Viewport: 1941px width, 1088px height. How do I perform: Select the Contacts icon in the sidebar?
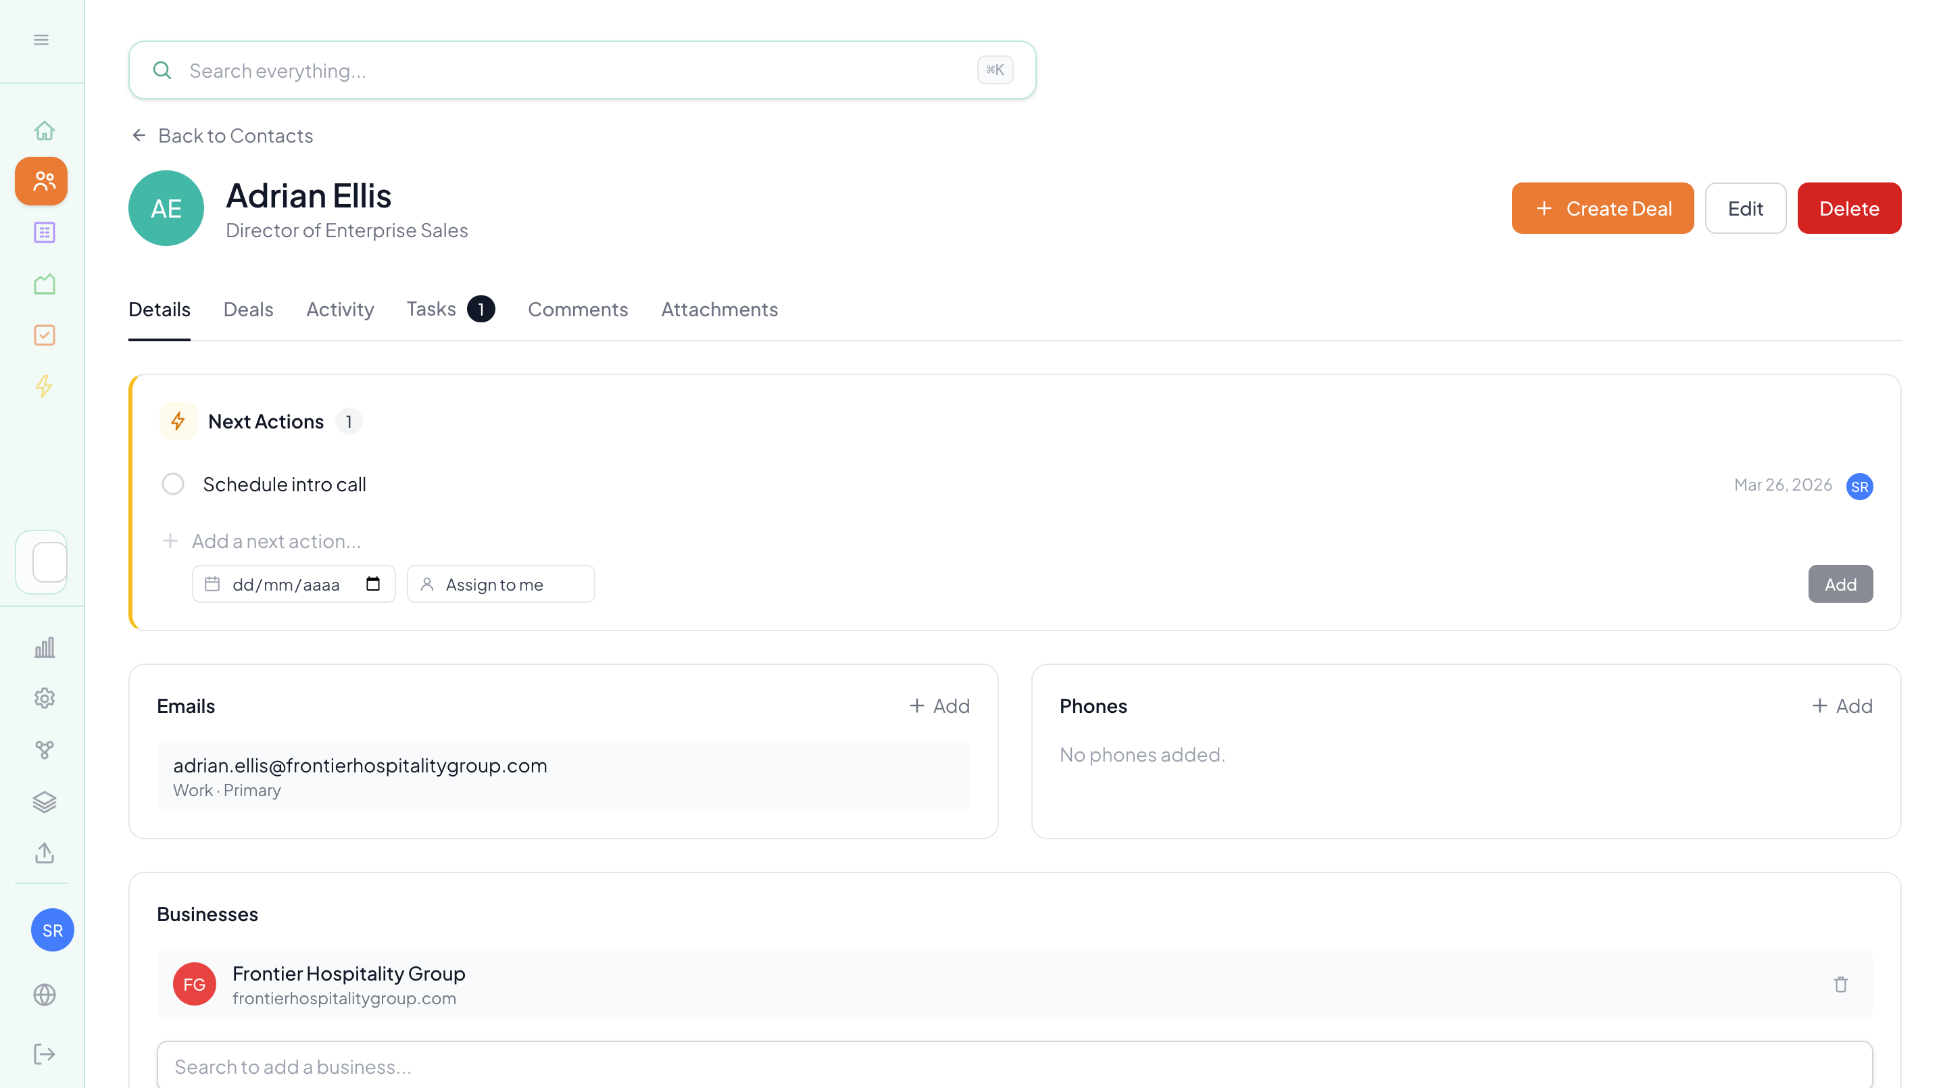[x=41, y=181]
